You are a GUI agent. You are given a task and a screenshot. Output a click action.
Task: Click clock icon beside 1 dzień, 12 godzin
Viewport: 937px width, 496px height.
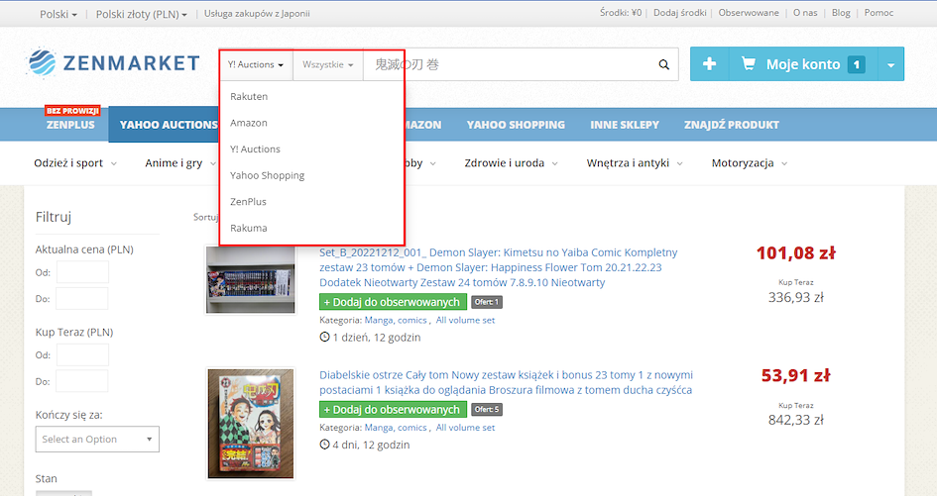(324, 338)
